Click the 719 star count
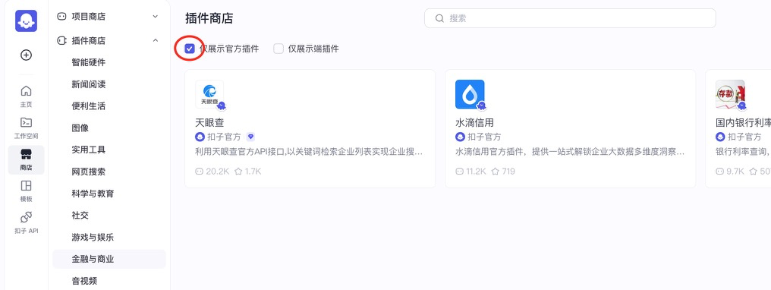Viewport: 771px width, 290px height. coord(508,172)
